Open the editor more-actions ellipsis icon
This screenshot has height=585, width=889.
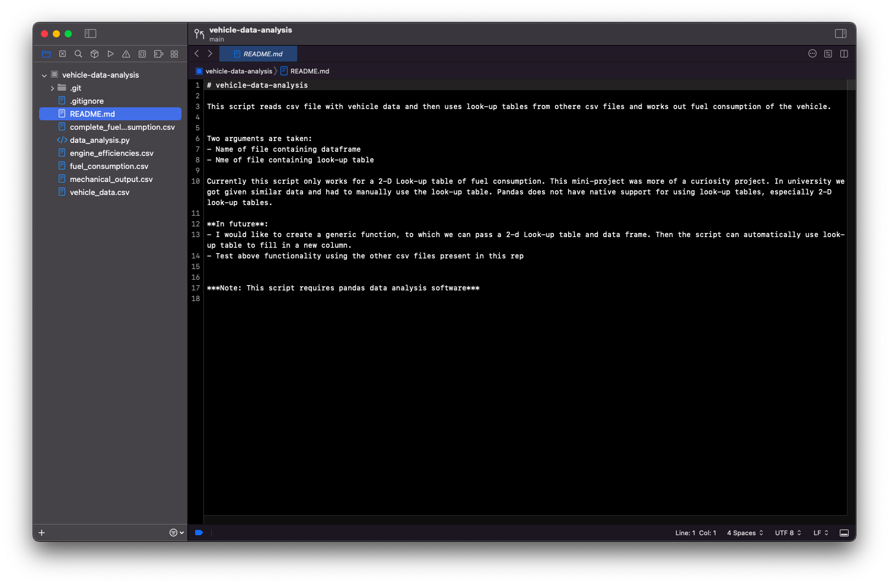coord(812,53)
